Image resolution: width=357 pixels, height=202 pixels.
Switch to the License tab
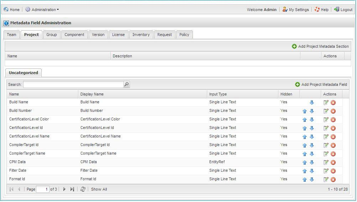click(118, 35)
